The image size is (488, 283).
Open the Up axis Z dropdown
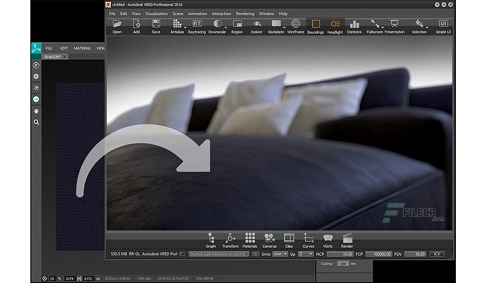pyautogui.click(x=306, y=254)
